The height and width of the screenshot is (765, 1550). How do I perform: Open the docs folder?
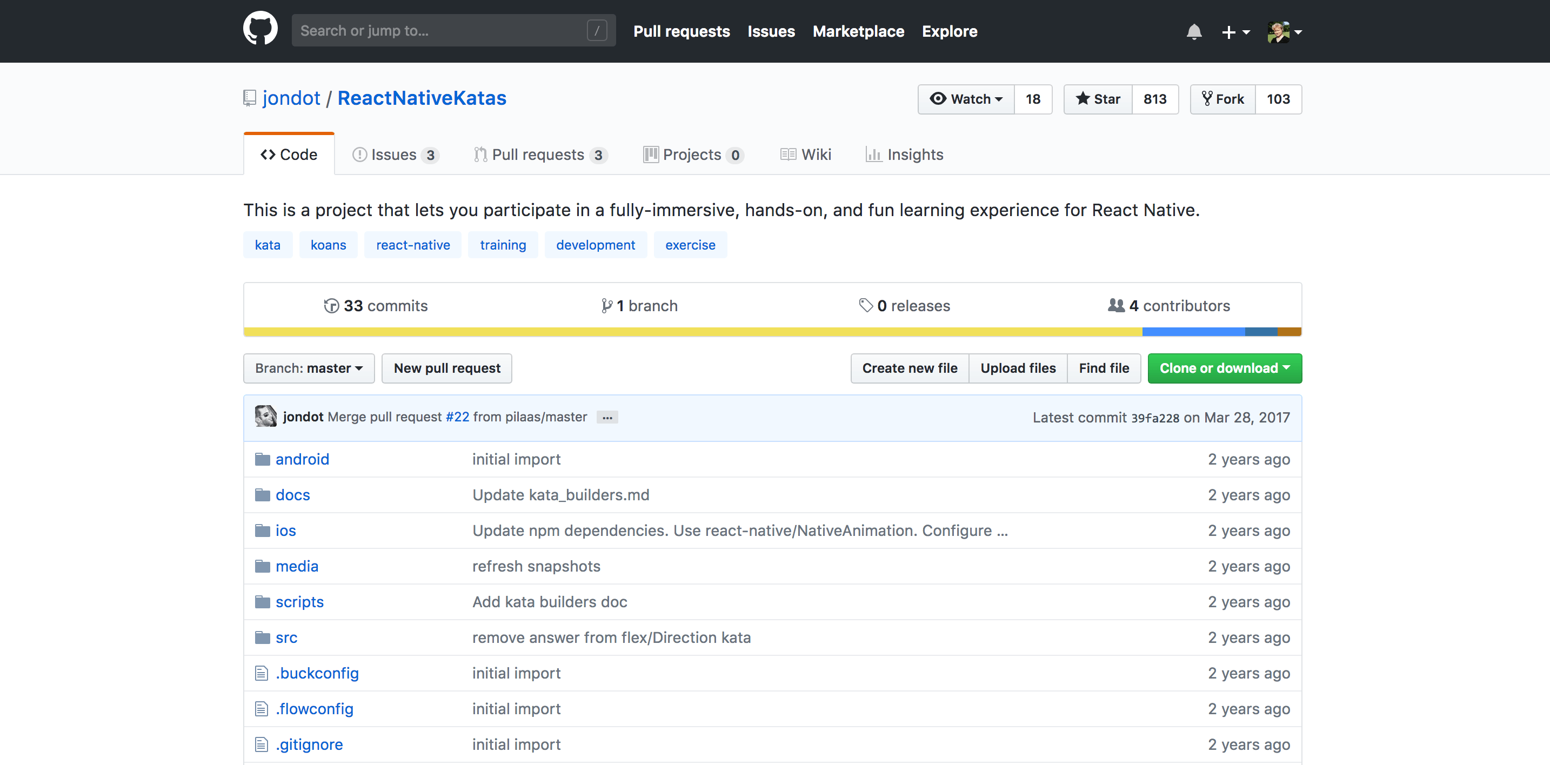click(x=293, y=495)
